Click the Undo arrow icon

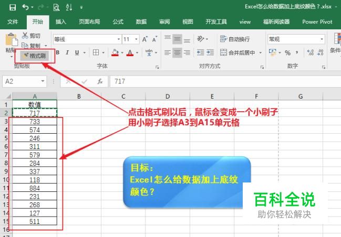25,7
